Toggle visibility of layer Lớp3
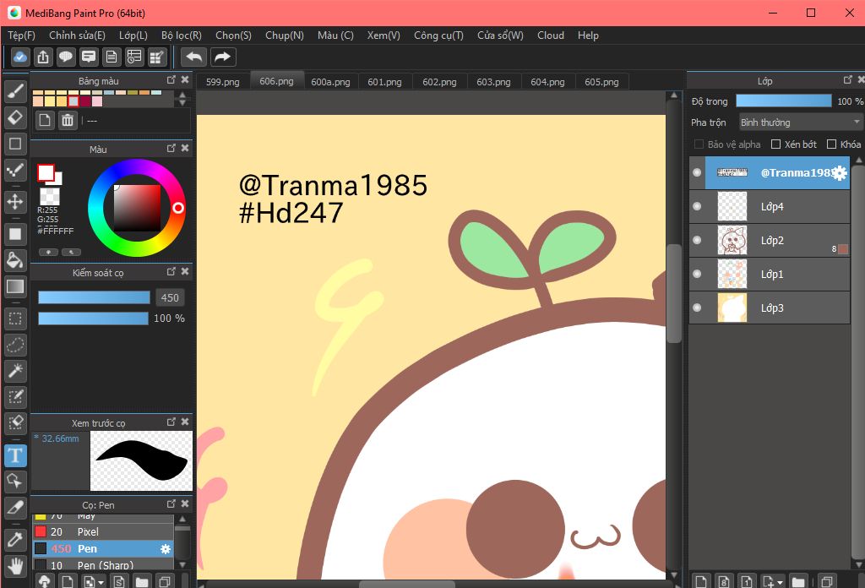865x588 pixels. point(697,308)
